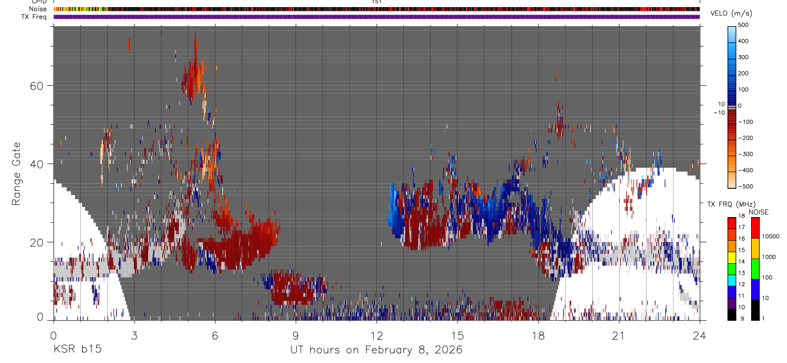
Task: Select the green TX FRQ swatch between 14 and 13
Action: point(731,269)
